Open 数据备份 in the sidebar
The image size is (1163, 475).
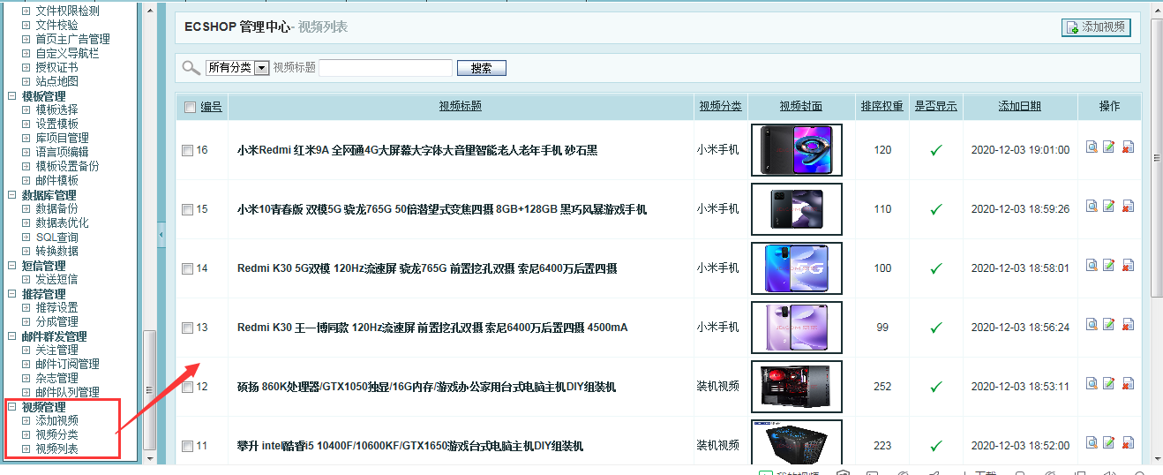[56, 208]
